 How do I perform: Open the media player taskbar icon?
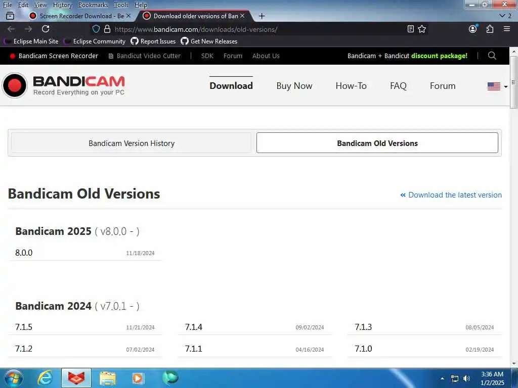[x=138, y=378]
